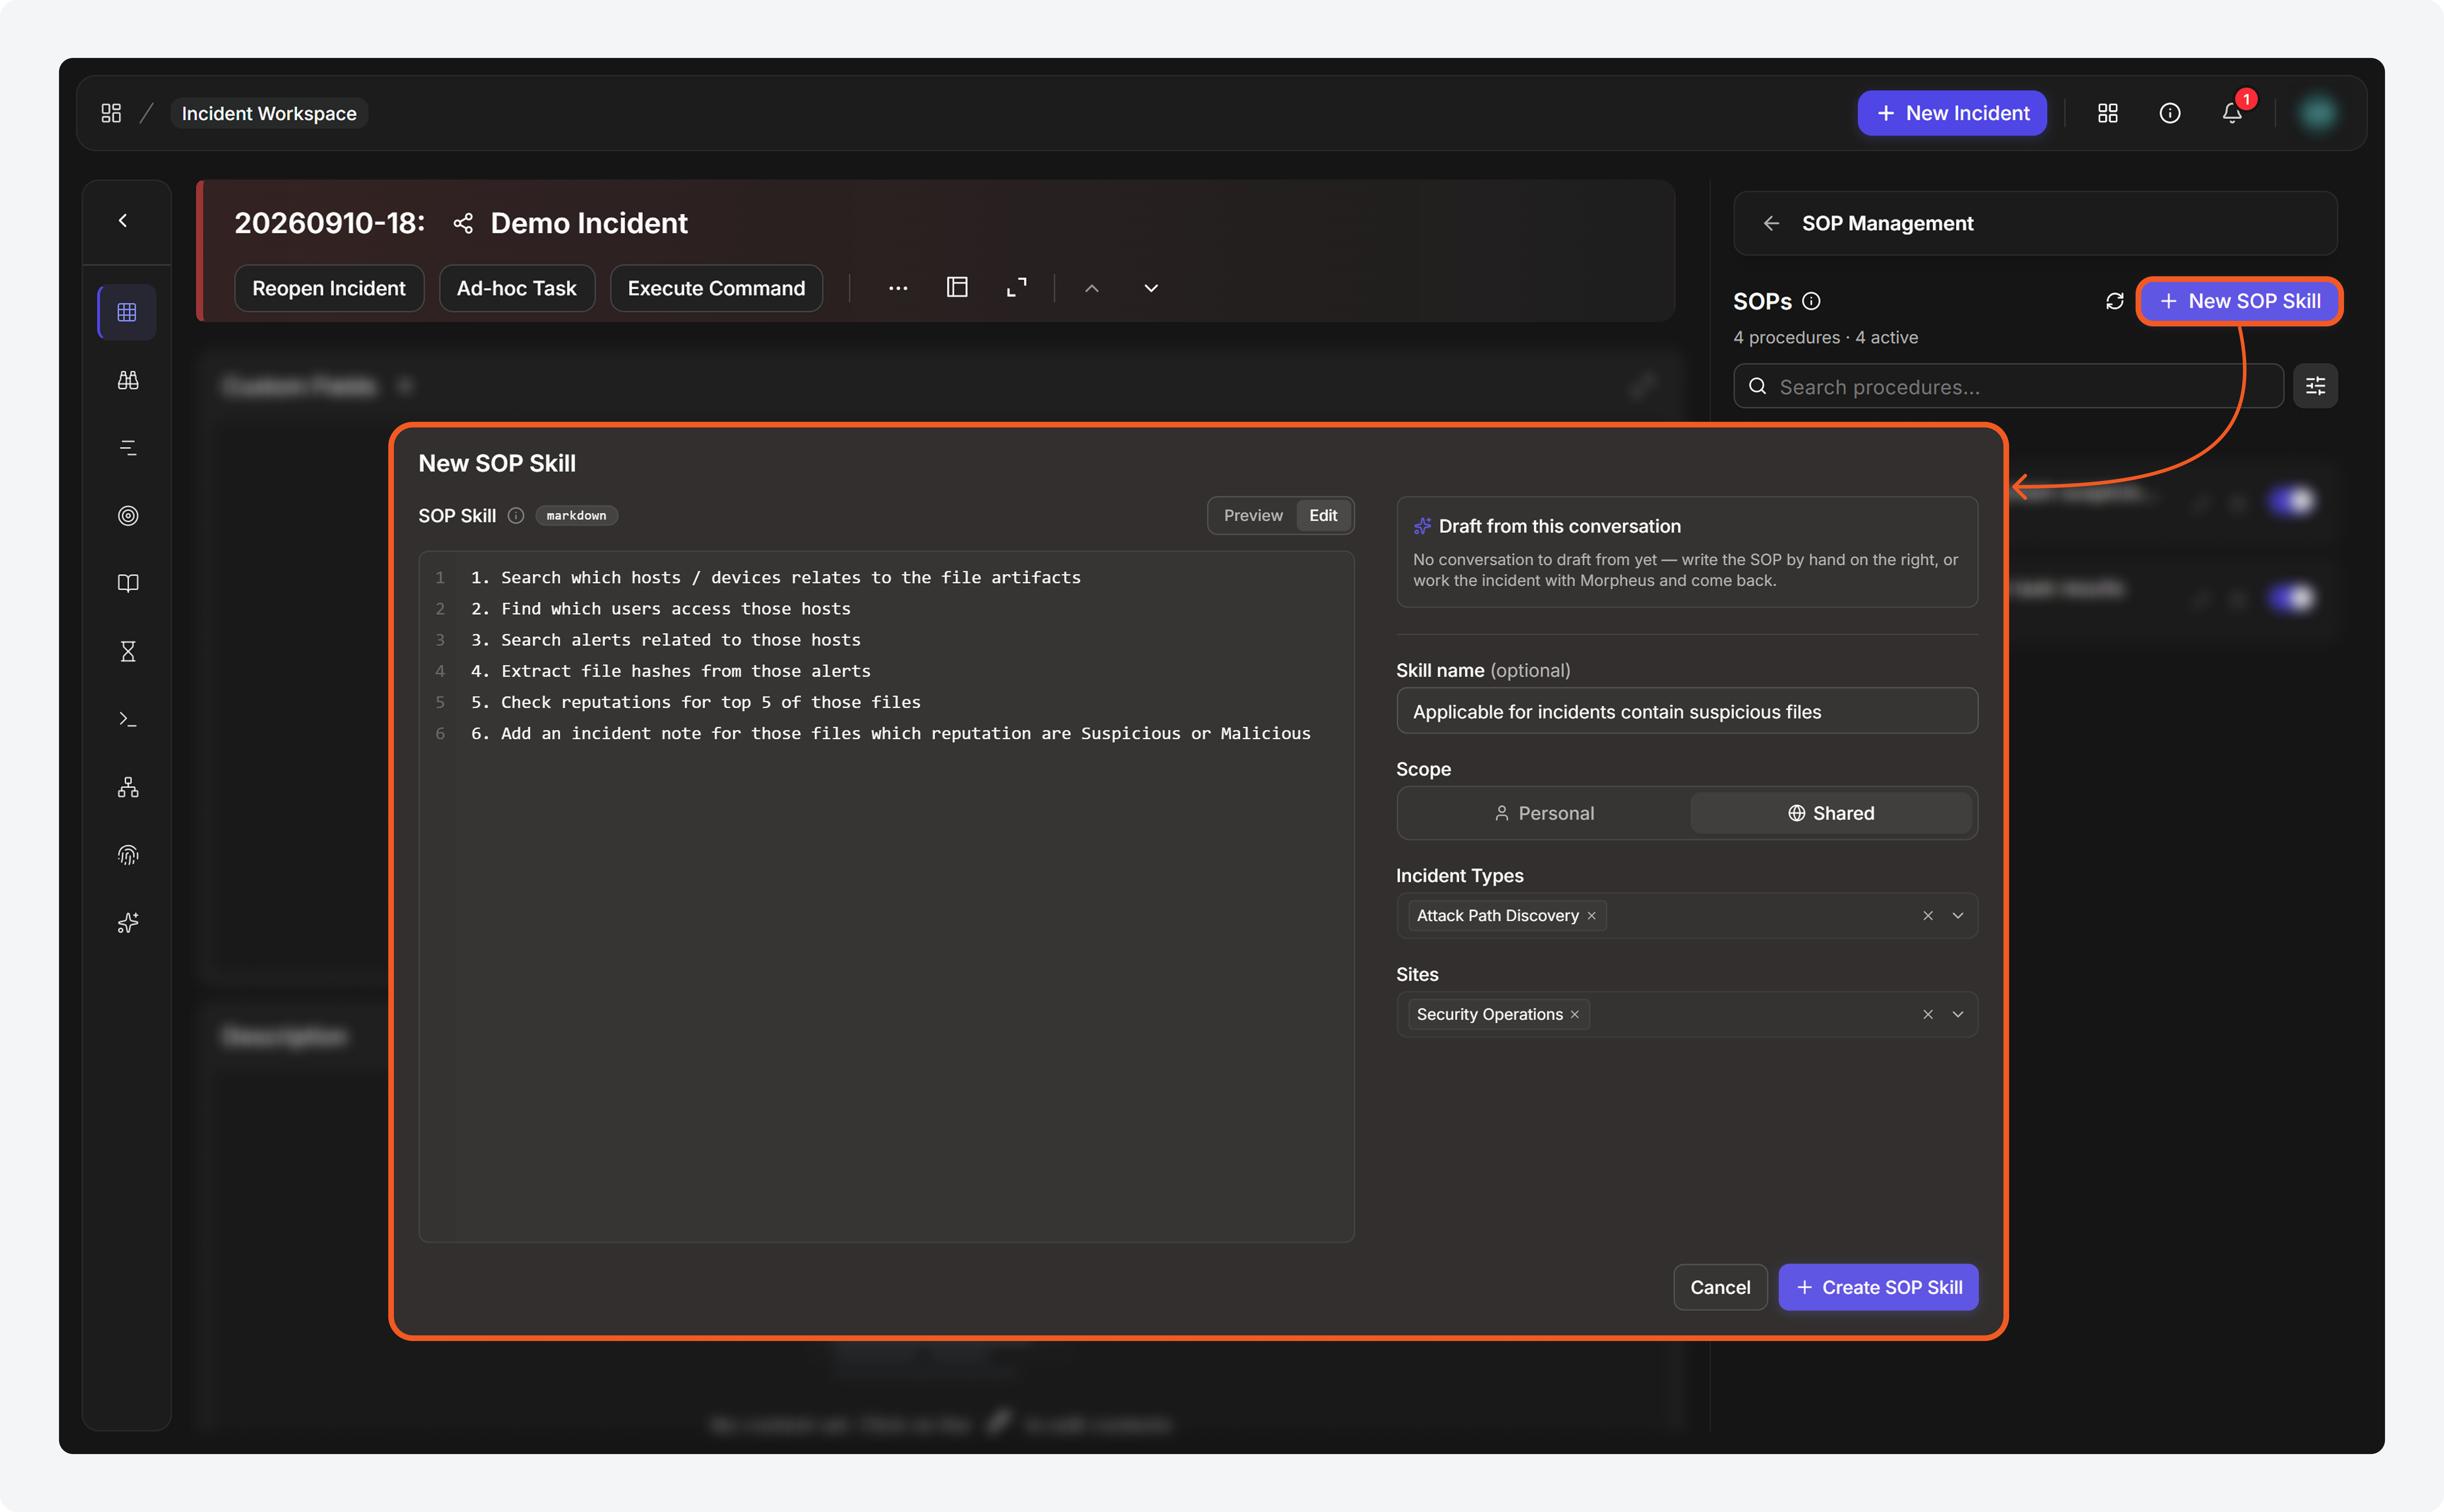This screenshot has width=2444, height=1512.
Task: Open the dashboard grid icon in breadcrumb
Action: click(111, 113)
